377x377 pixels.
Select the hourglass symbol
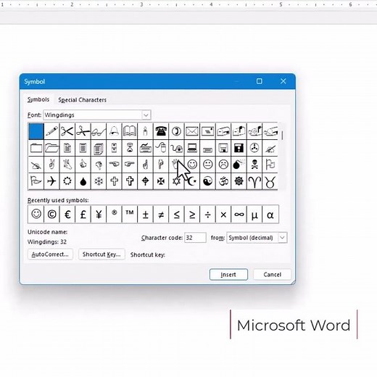tap(130, 148)
